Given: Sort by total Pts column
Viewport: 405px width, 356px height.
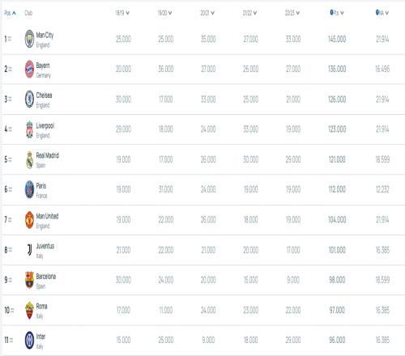Looking at the screenshot, I should click(x=339, y=13).
